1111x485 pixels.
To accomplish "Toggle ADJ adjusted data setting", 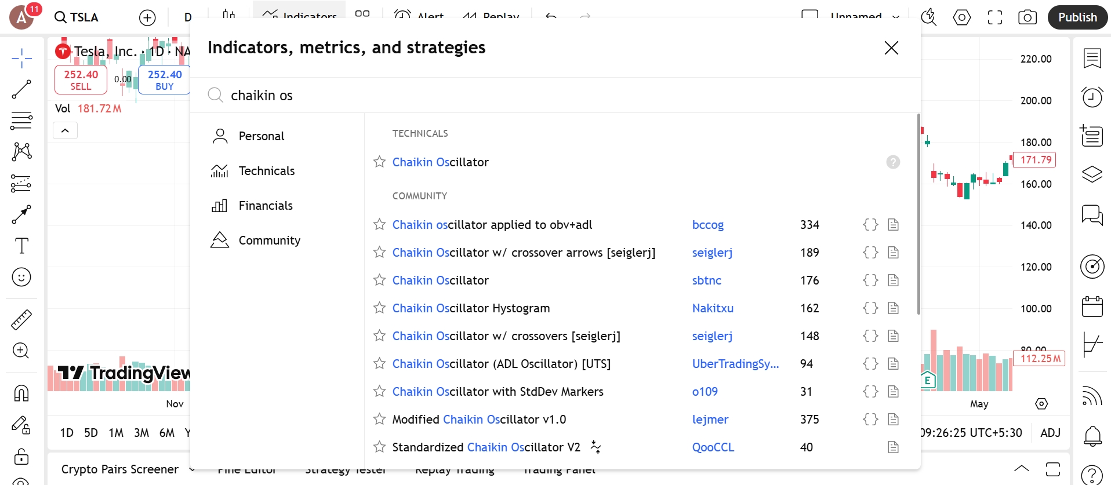I will [x=1050, y=433].
